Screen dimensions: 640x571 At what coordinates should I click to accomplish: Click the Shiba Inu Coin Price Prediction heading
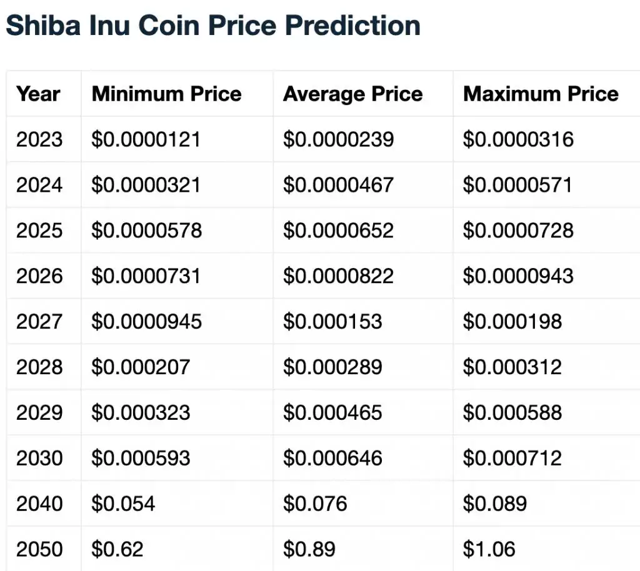pyautogui.click(x=213, y=25)
